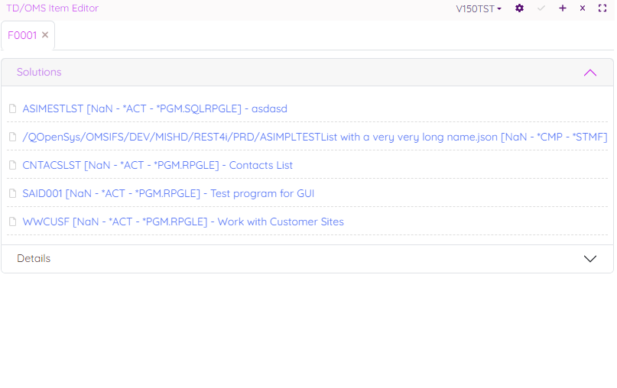Click file icon beside ASIMESTLST
This screenshot has width=617, height=388.
12,109
